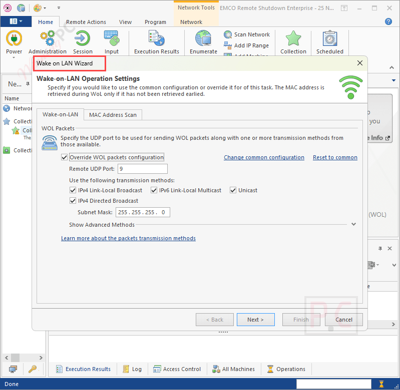400x390 pixels.
Task: Select the Wake-on-LAN tab
Action: pyautogui.click(x=60, y=114)
